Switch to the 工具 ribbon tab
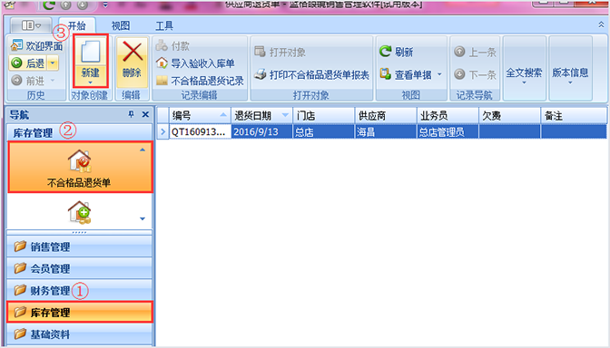 (x=164, y=25)
